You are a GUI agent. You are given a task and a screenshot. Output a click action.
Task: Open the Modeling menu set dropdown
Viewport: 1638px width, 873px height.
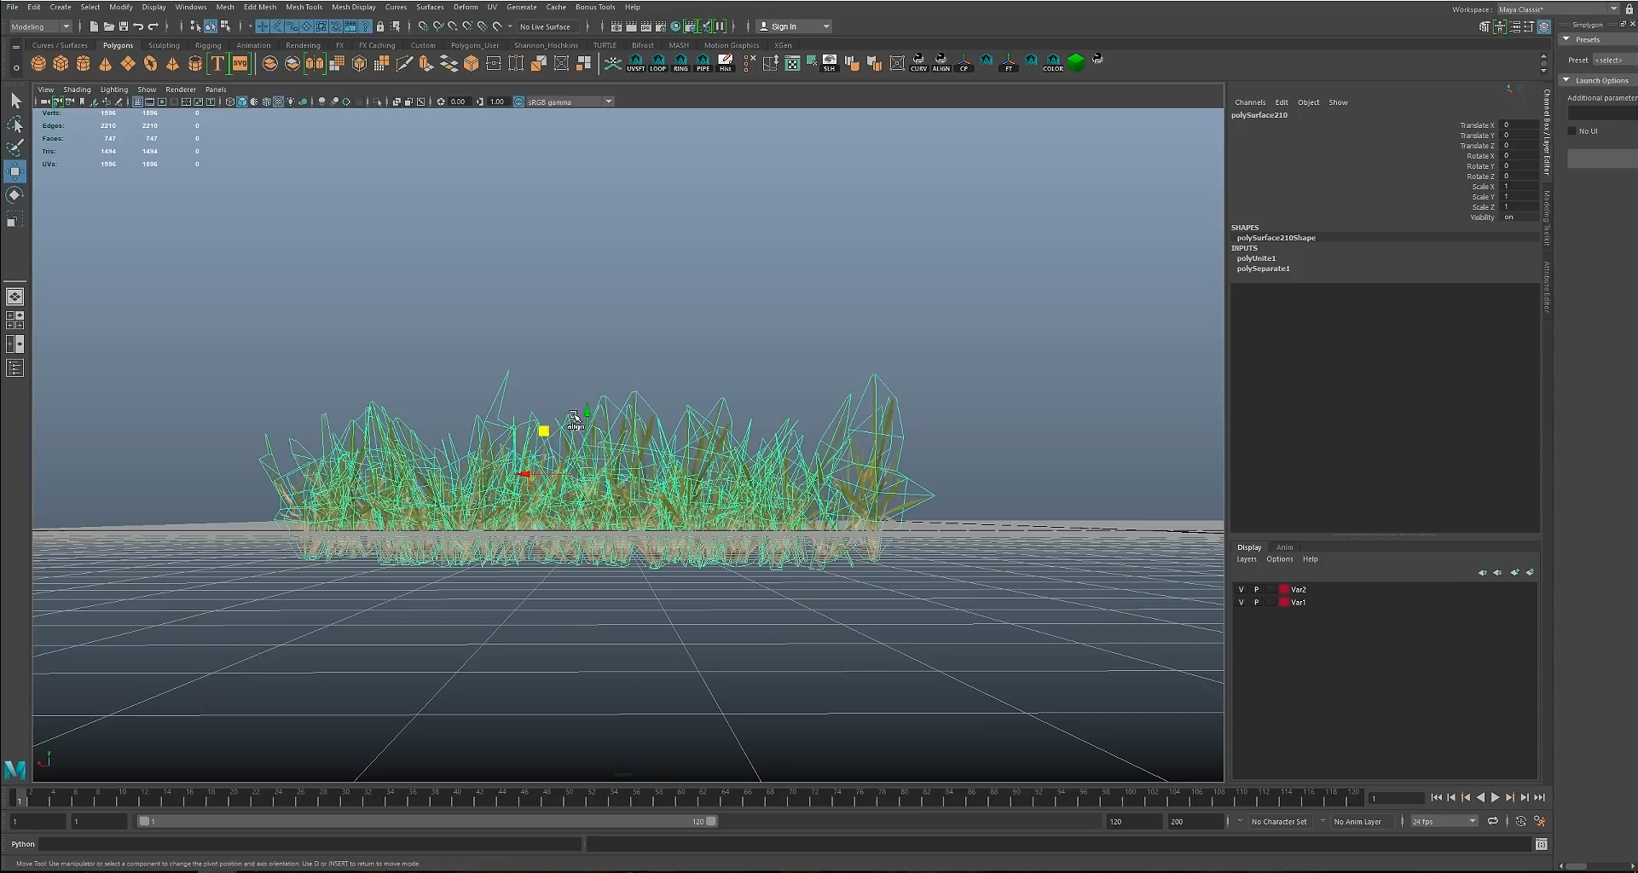40,26
